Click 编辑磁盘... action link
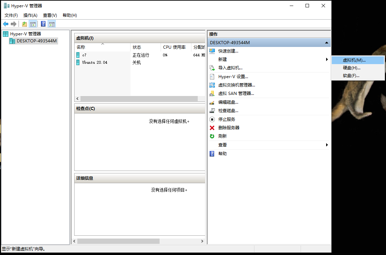 [x=228, y=102]
